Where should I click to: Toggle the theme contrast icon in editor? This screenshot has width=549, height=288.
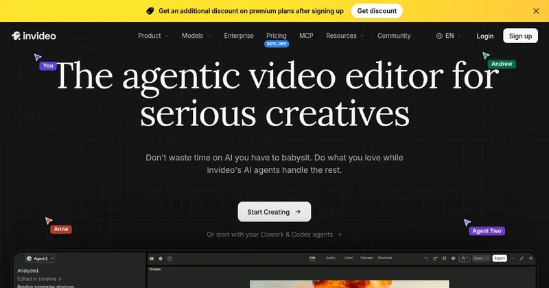coord(453,259)
